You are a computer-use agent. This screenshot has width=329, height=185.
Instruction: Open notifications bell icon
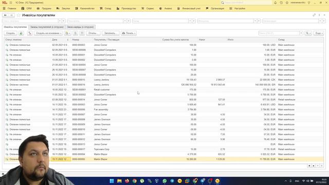tap(276, 3)
